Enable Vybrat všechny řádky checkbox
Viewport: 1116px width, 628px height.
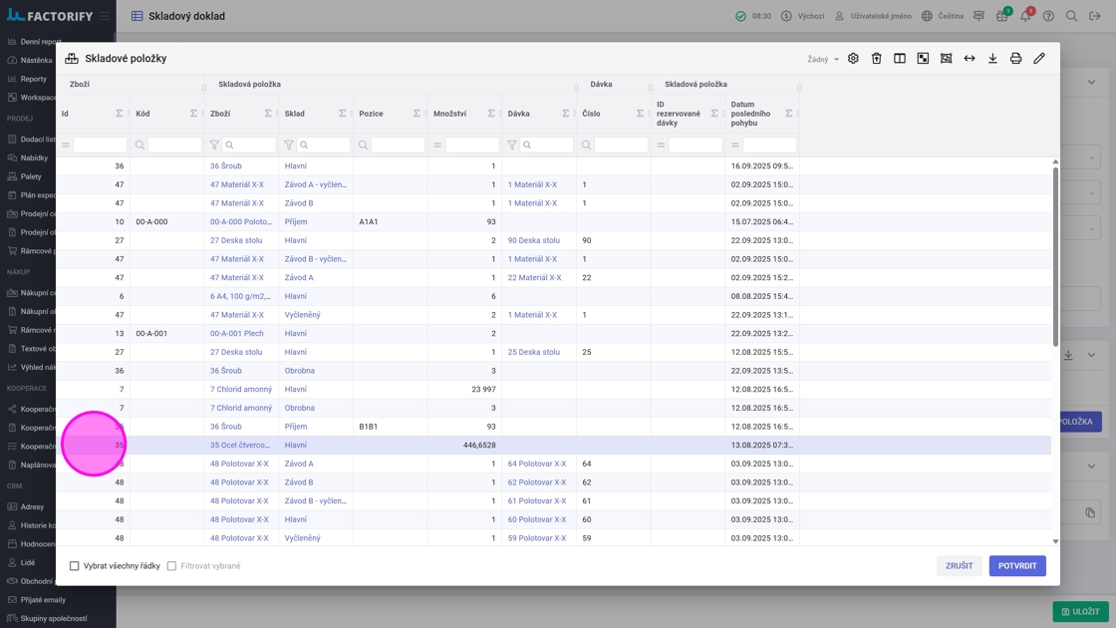tap(75, 566)
